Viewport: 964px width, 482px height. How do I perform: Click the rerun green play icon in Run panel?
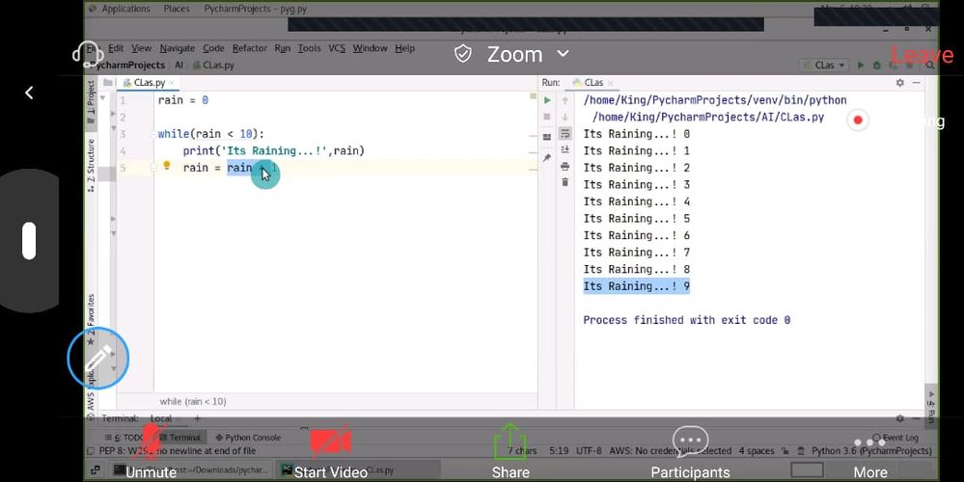click(x=547, y=100)
